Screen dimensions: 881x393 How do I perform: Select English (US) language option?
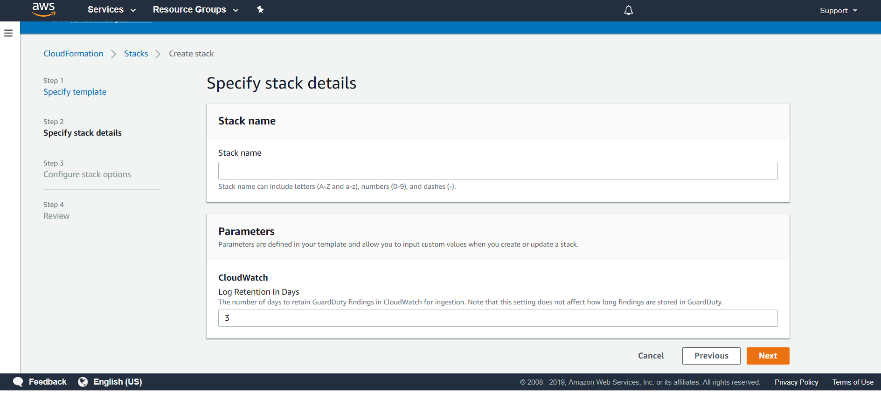coord(118,382)
